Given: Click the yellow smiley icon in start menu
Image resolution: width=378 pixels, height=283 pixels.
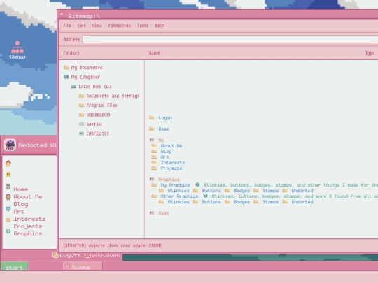Looking at the screenshot, I should click(8, 175).
